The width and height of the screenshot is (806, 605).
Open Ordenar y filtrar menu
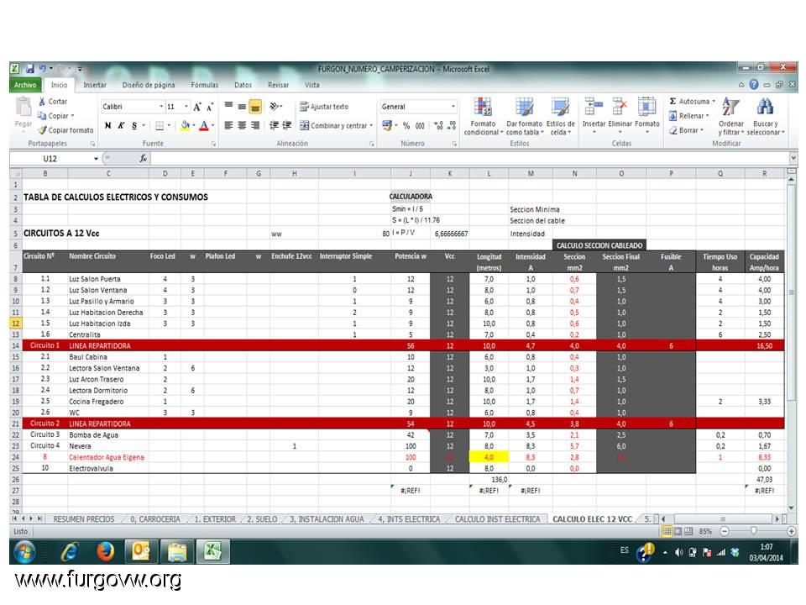pos(731,117)
